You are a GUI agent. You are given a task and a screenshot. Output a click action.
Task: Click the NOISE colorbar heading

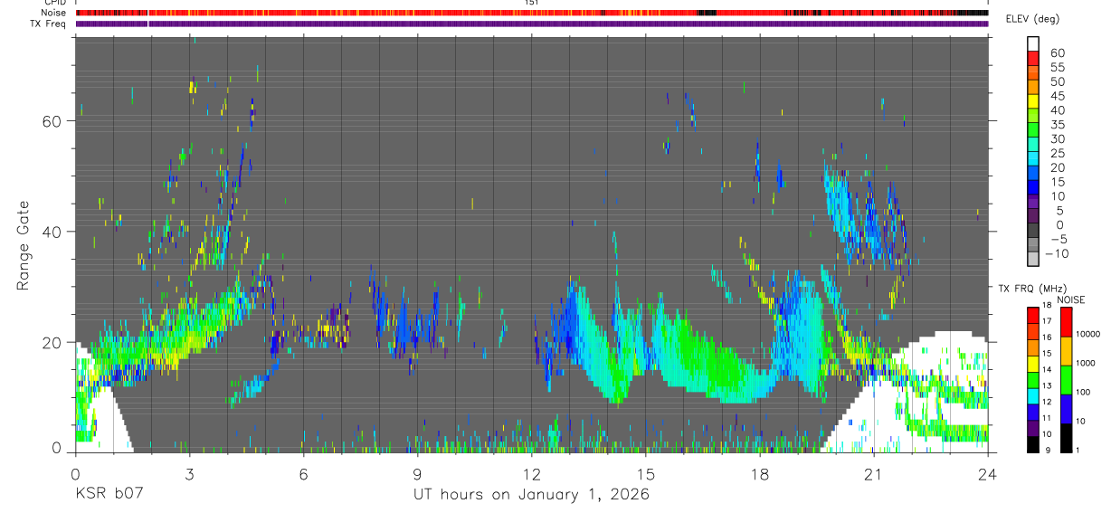coord(1070,299)
